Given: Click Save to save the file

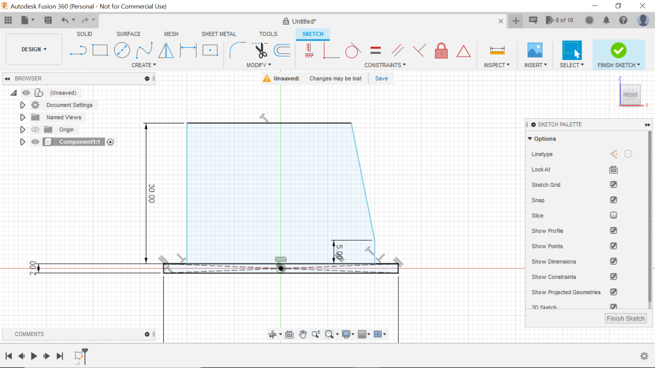Looking at the screenshot, I should [x=381, y=78].
